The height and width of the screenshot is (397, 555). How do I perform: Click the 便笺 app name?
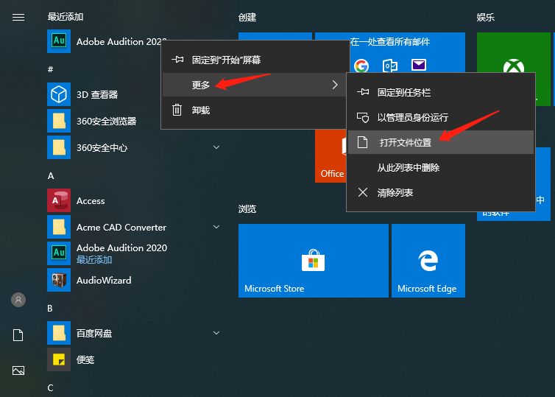[x=85, y=360]
